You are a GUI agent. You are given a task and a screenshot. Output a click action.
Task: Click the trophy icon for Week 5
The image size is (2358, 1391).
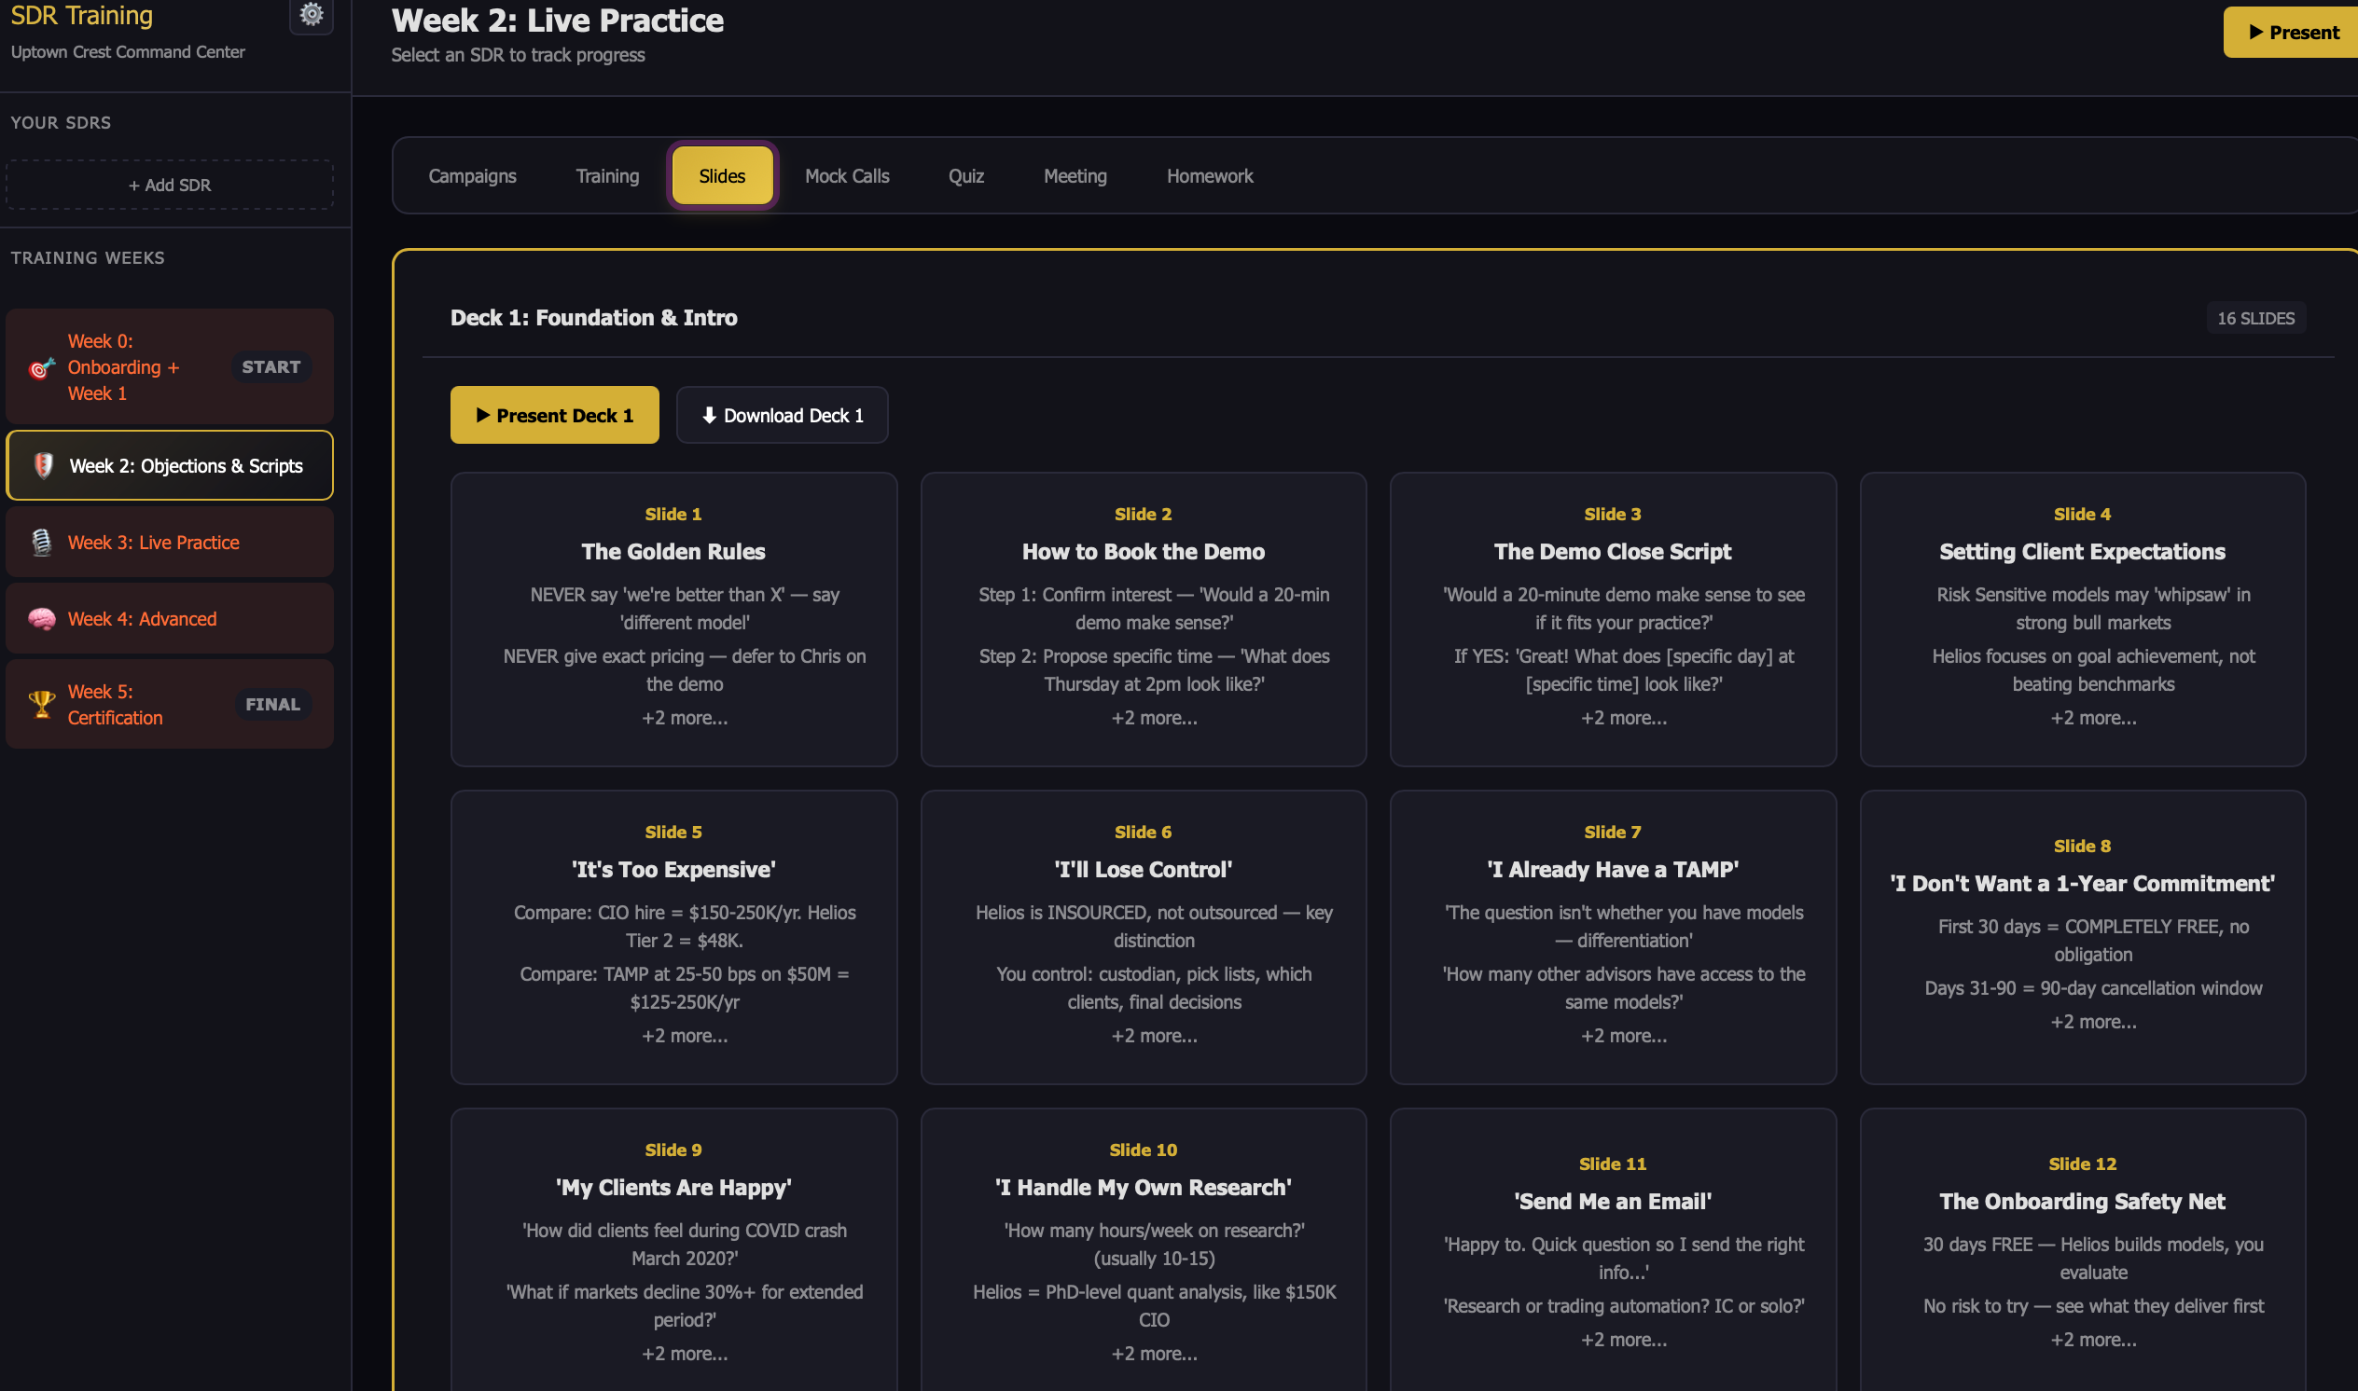[41, 704]
